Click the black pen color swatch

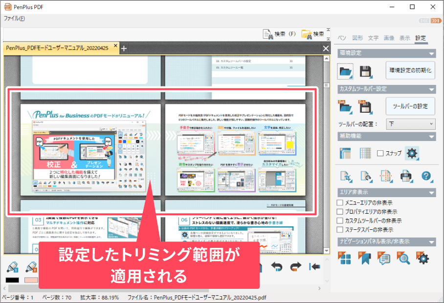[x=12, y=280]
